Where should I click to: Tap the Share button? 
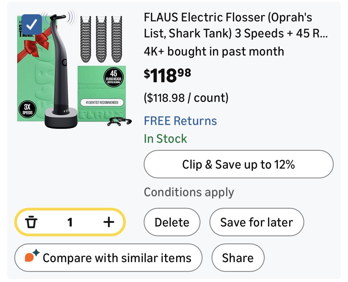tap(238, 258)
